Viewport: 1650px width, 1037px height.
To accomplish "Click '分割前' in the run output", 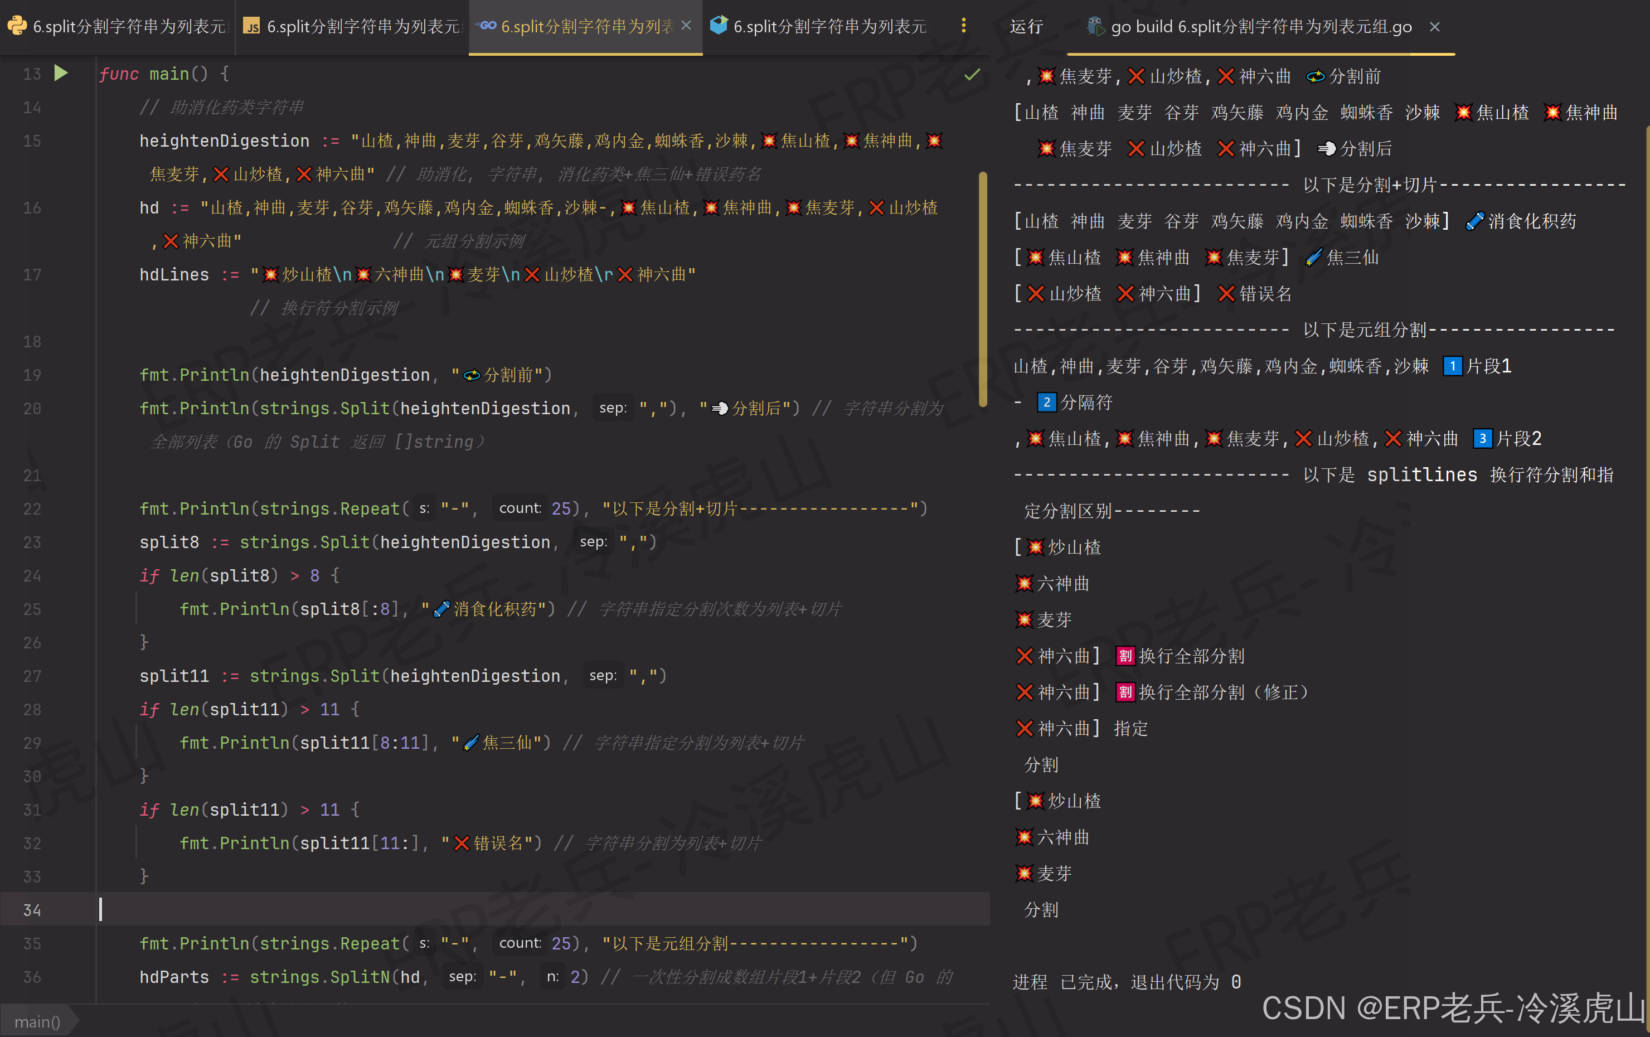I will 1355,76.
